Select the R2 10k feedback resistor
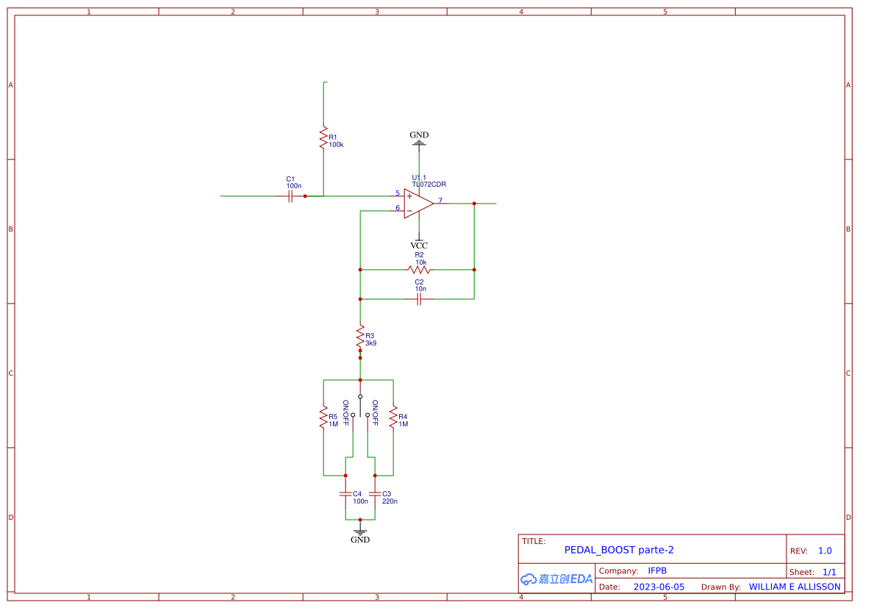 [x=418, y=268]
